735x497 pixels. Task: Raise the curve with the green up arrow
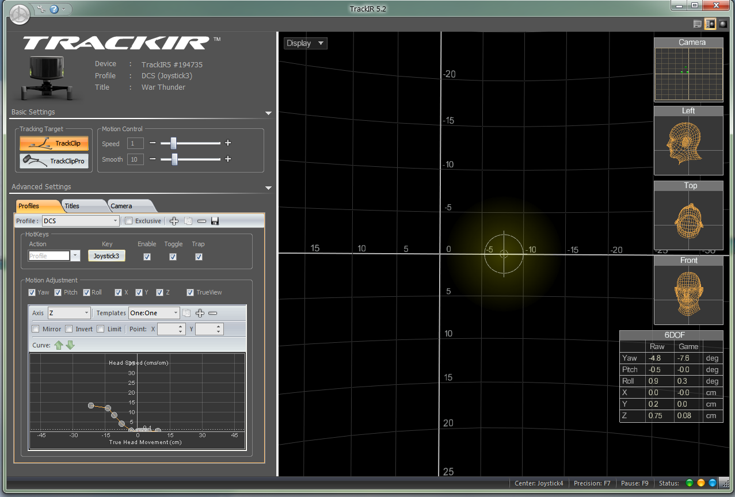pyautogui.click(x=58, y=345)
